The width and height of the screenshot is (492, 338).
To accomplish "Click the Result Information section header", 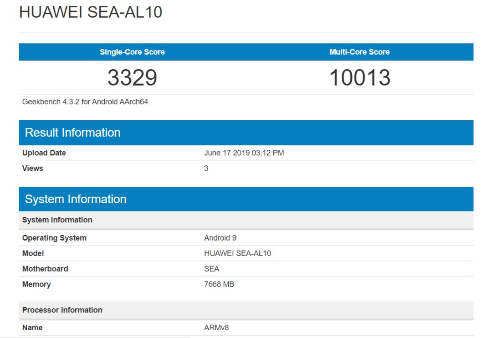I will pyautogui.click(x=73, y=133).
